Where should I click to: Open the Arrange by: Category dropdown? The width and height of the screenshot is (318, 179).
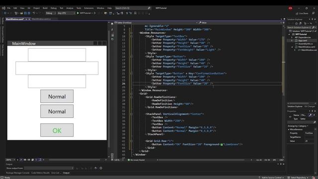(298, 126)
